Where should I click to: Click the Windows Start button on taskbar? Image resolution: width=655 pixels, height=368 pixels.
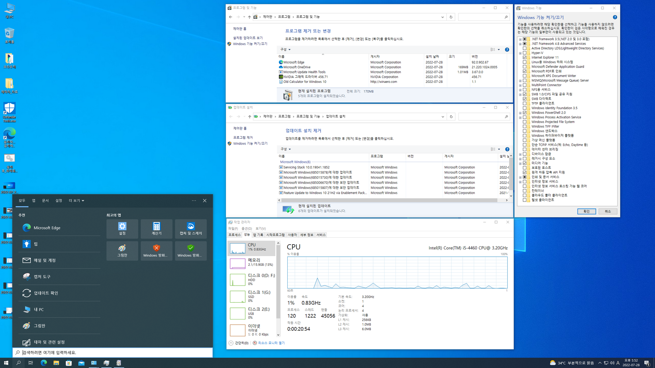[x=6, y=363]
